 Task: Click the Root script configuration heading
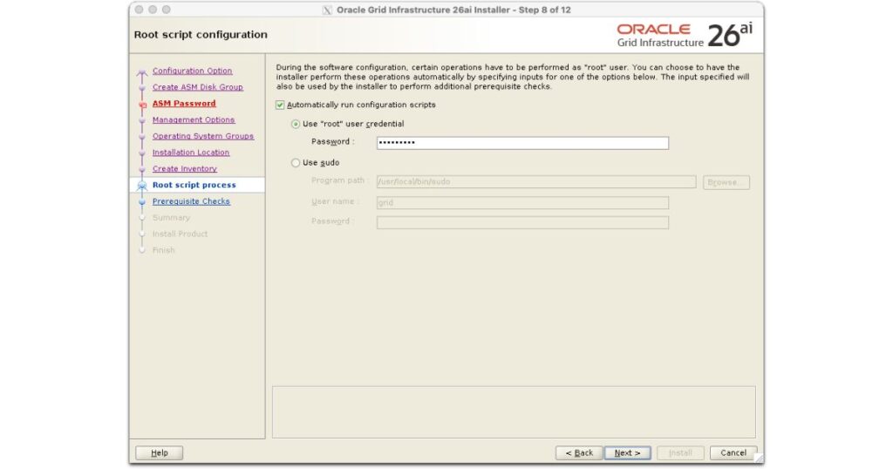click(201, 35)
